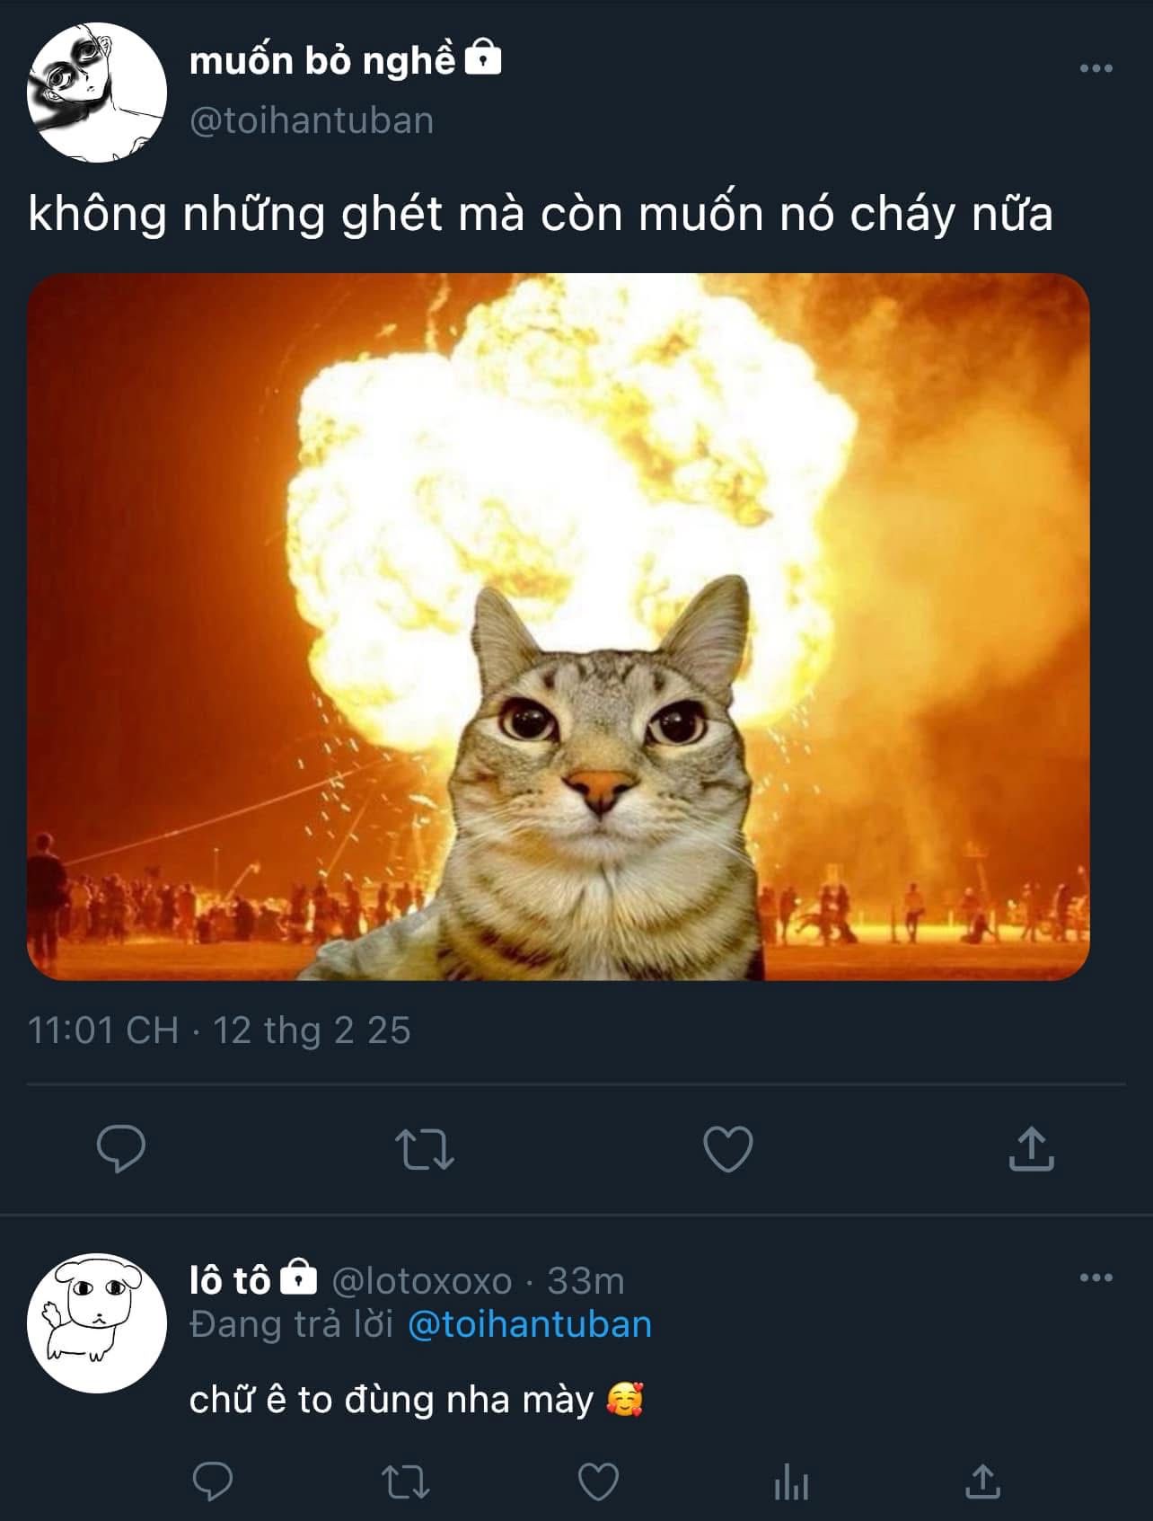Reply to the main tweet

[120, 1148]
